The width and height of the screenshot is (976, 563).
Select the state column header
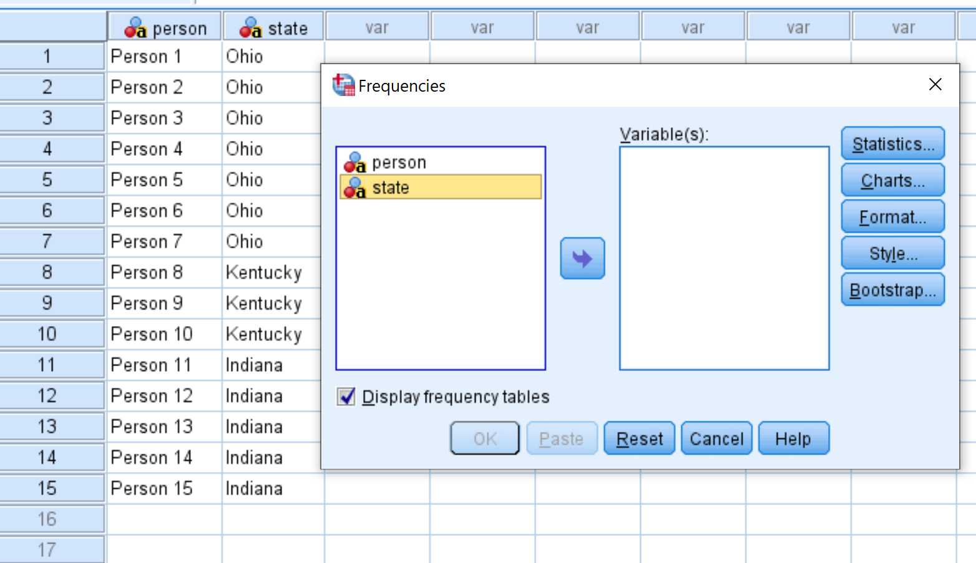click(x=273, y=27)
